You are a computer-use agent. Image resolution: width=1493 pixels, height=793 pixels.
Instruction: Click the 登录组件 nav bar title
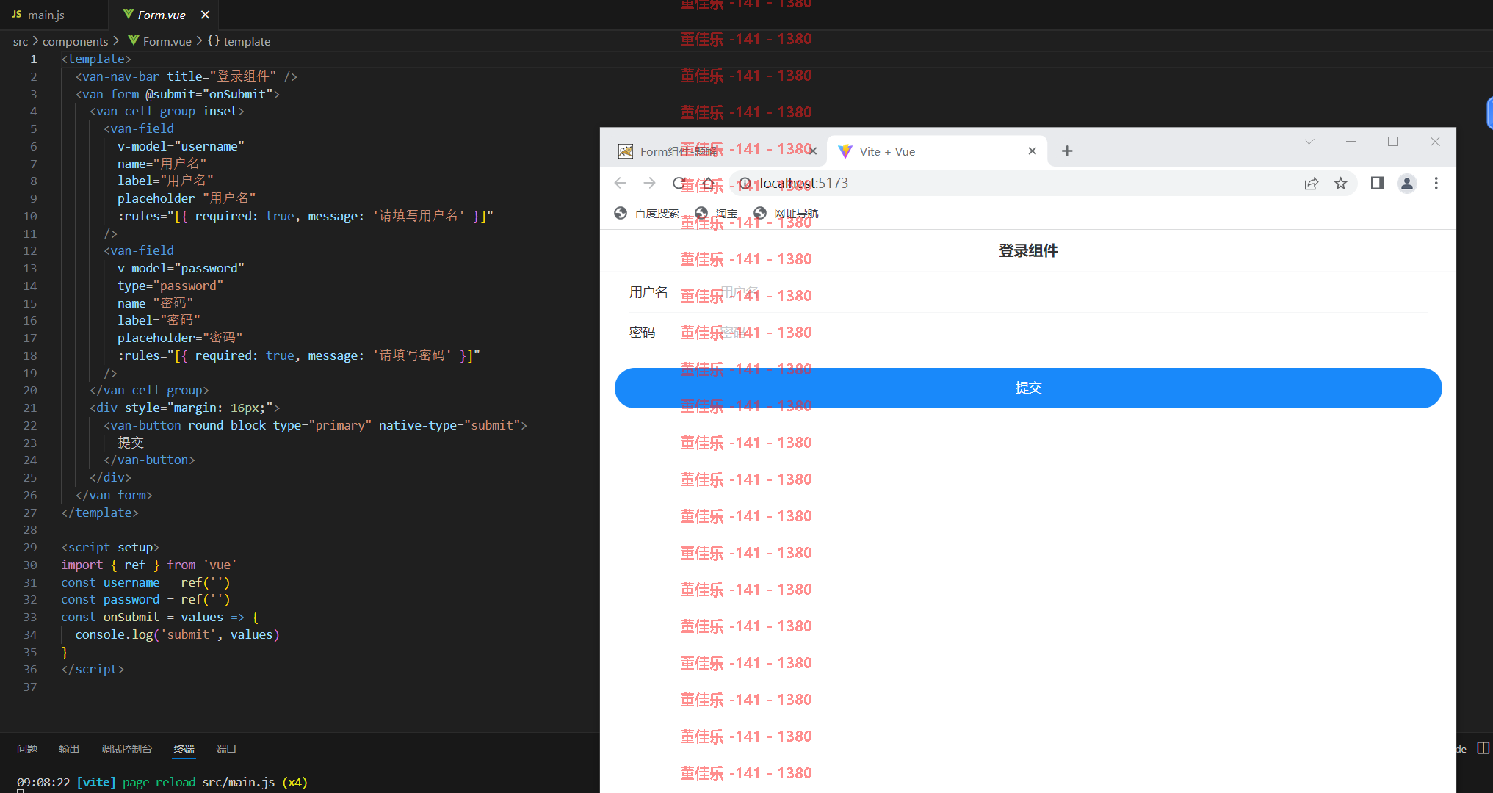[x=1028, y=250]
